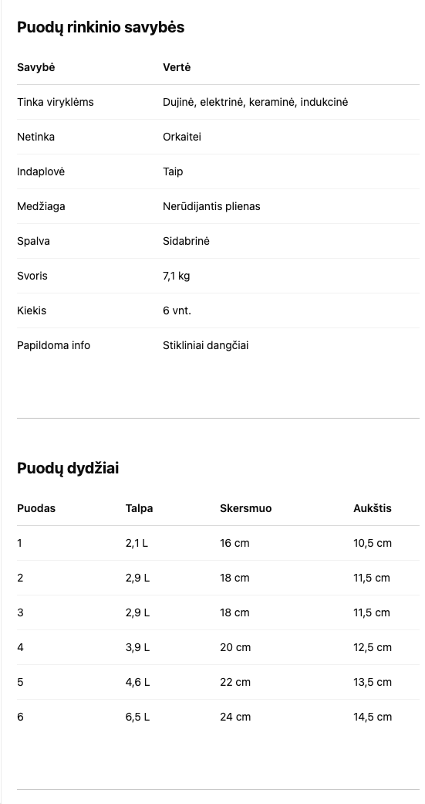
Task: Click the 'Tinka viryklėms' row label
Action: click(56, 102)
